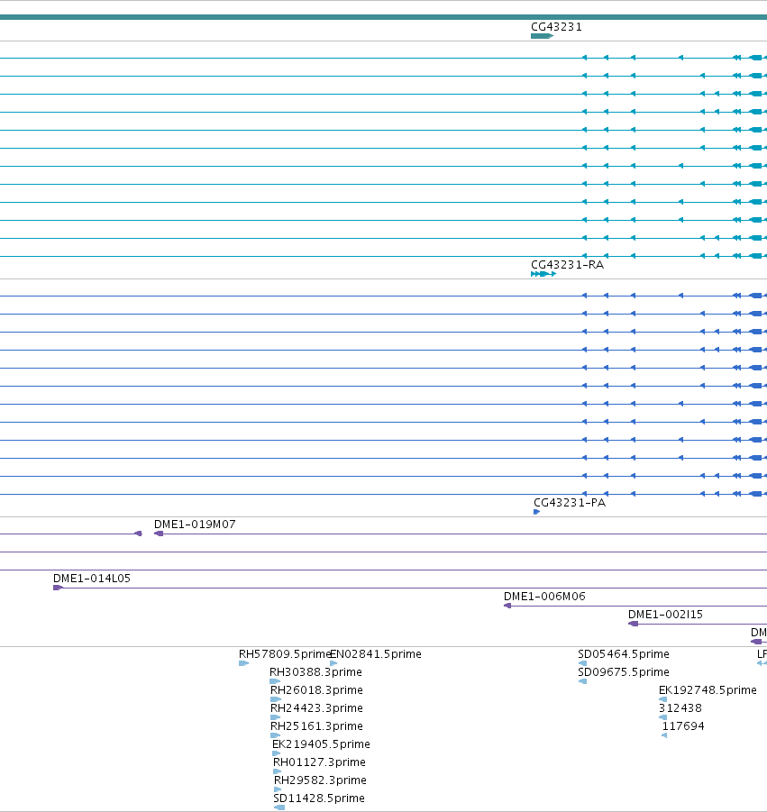The image size is (767, 812).
Task: Click the DME1-002I15 label
Action: click(665, 614)
